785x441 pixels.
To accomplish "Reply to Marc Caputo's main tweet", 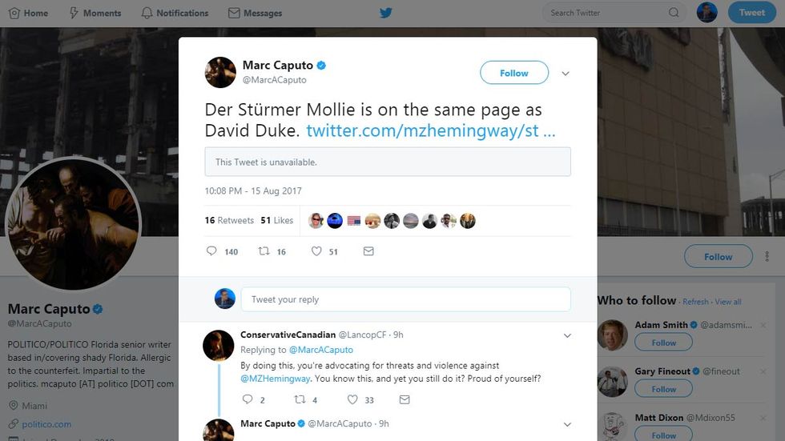I will [x=211, y=251].
